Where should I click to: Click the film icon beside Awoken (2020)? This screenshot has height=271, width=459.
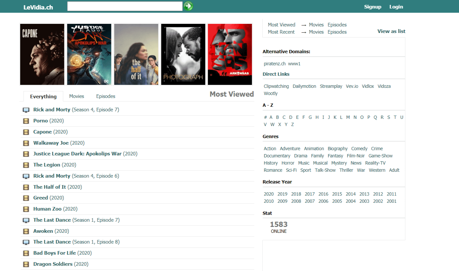26,231
